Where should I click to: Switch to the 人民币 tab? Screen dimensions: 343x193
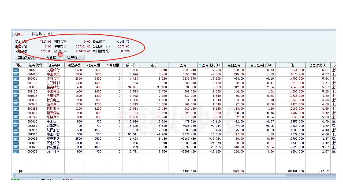click(19, 34)
